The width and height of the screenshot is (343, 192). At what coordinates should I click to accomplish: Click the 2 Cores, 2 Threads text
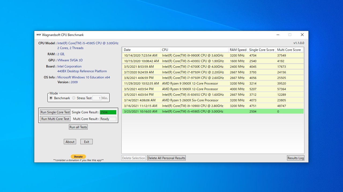[70, 48]
